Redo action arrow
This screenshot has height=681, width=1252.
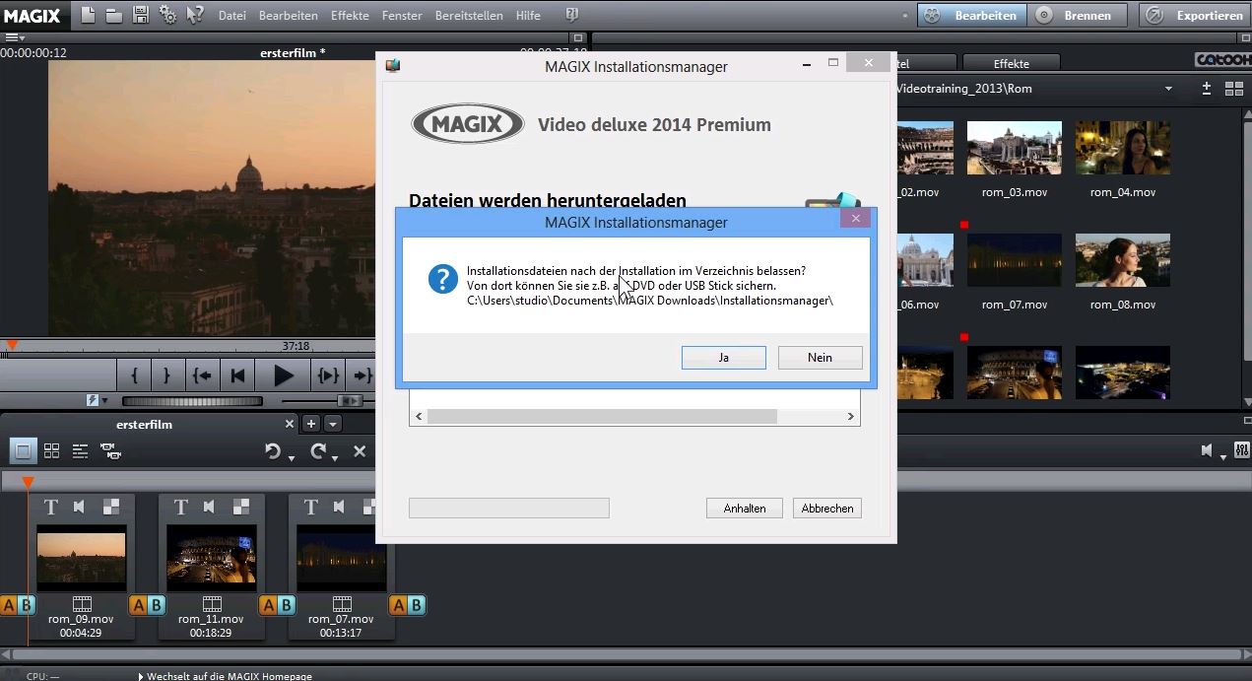tap(317, 450)
